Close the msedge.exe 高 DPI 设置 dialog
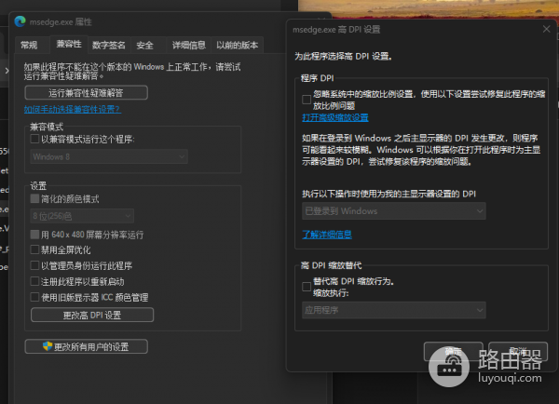Image resolution: width=559 pixels, height=404 pixels. coord(546,29)
